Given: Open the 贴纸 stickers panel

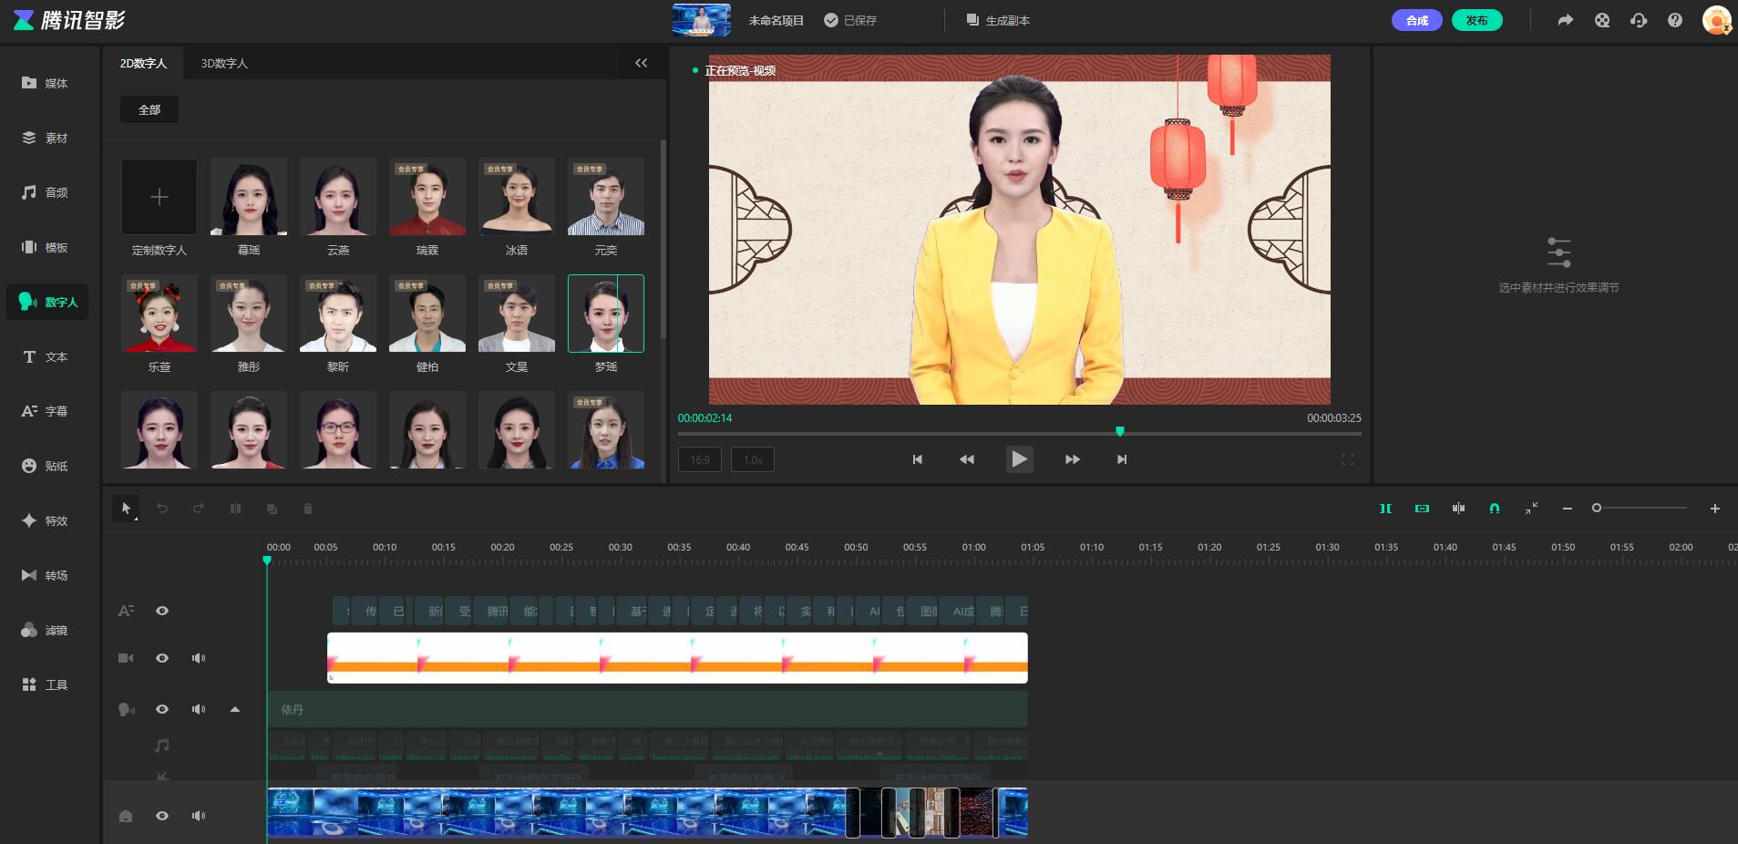Looking at the screenshot, I should [x=46, y=466].
